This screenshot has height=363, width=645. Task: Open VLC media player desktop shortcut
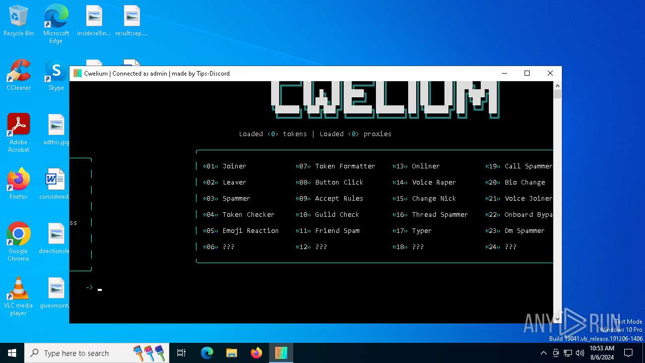19,296
